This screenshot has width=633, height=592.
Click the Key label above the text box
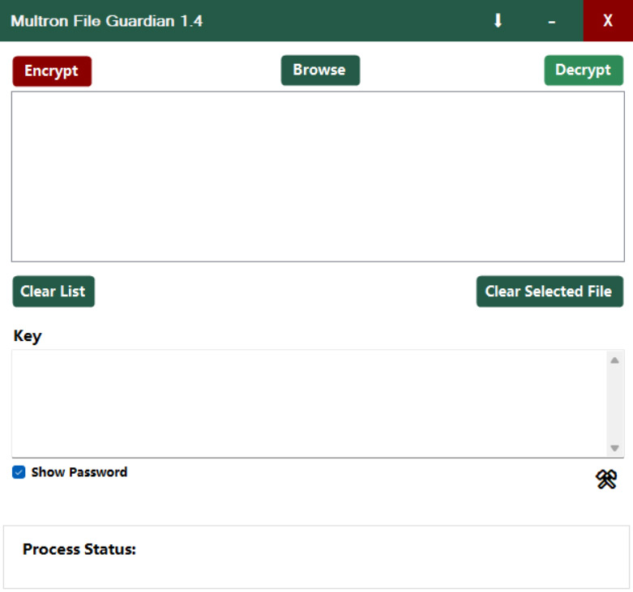[28, 336]
